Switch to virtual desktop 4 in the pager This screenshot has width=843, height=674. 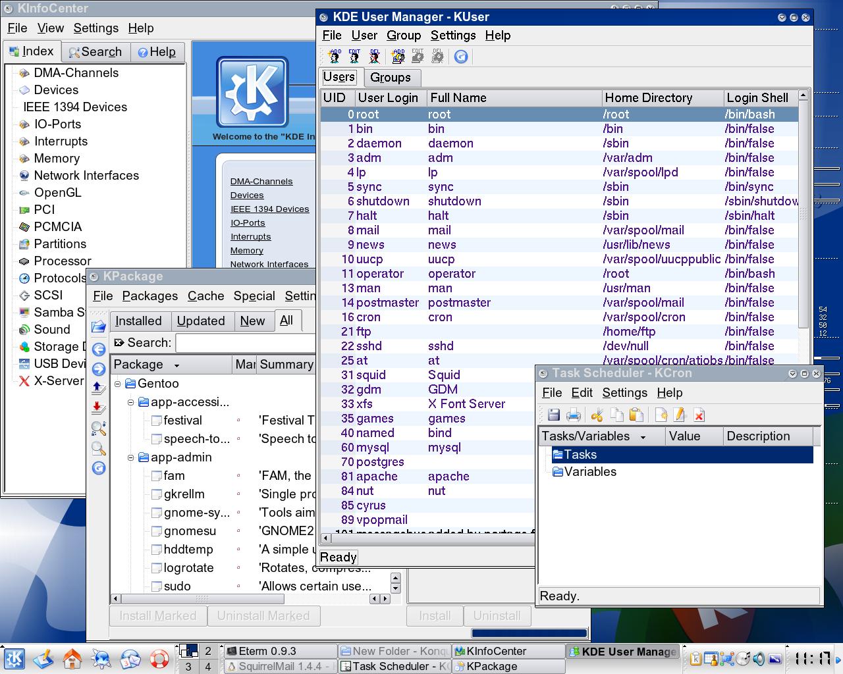tap(208, 666)
